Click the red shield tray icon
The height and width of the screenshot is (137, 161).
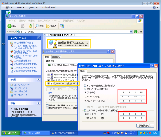150,133
